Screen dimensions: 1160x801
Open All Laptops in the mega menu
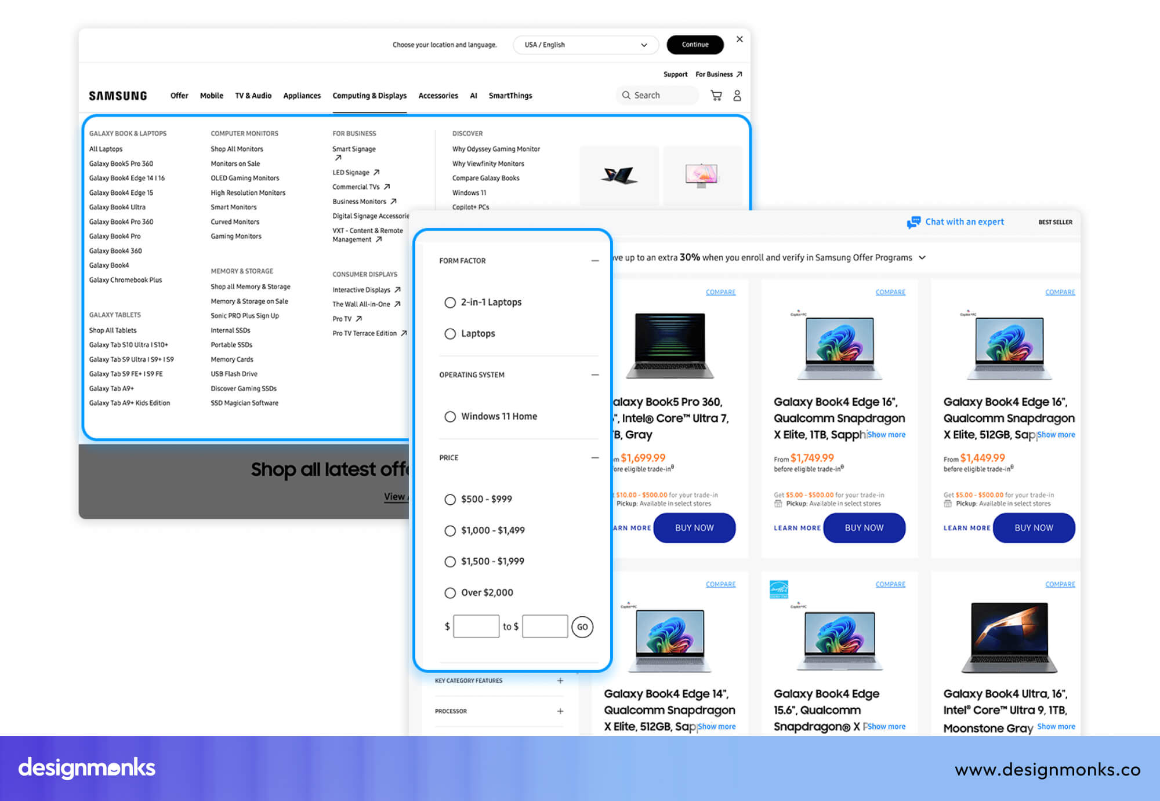tap(106, 149)
